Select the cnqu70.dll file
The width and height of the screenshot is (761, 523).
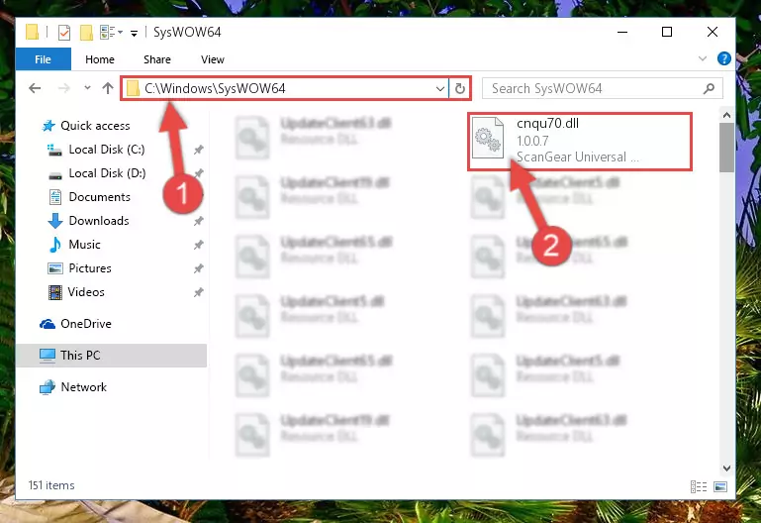click(x=580, y=142)
